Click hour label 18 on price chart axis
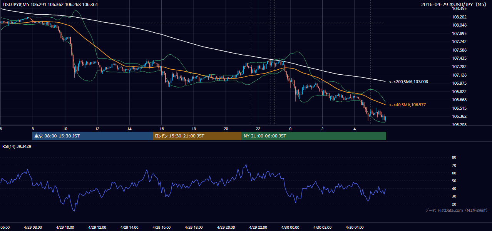 pos(194,129)
